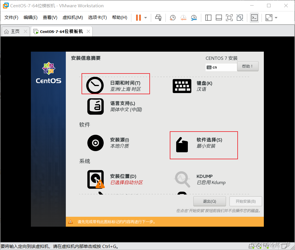Open 语言支持(L) language icon

96,106
